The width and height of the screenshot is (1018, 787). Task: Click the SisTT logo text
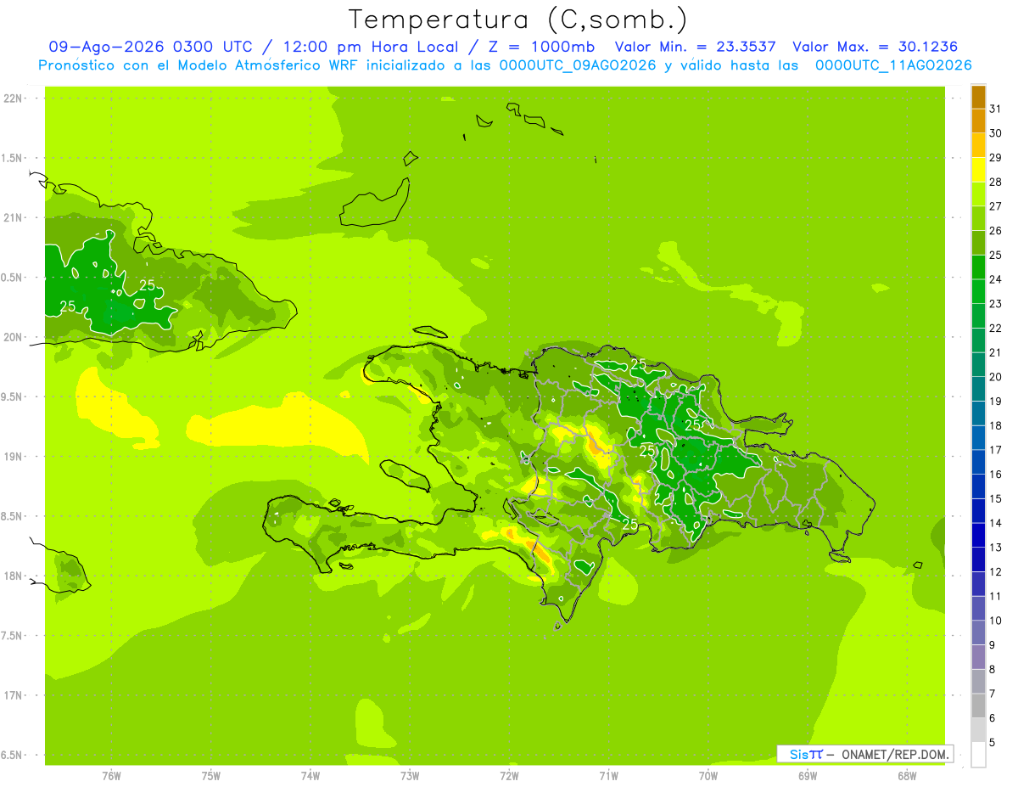pyautogui.click(x=806, y=754)
